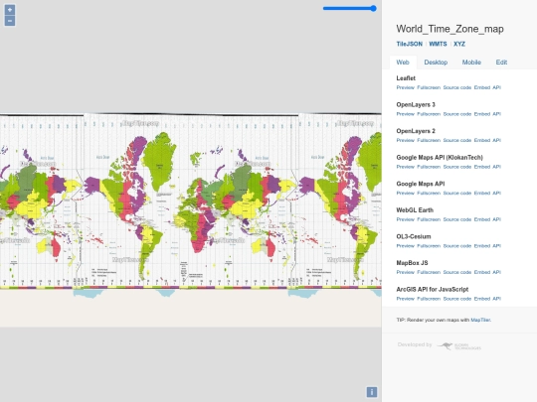Open OpenLayers 3 API link
This screenshot has height=402, width=537.
(x=496, y=114)
